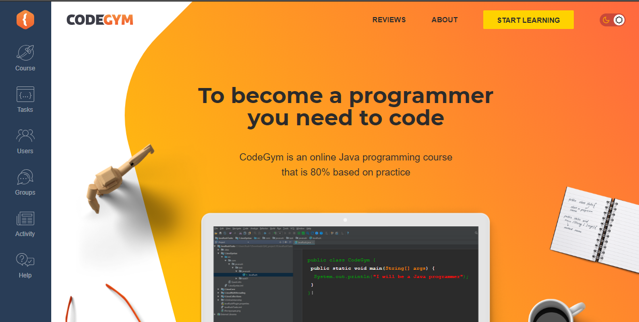Click "CodeGym is an online Java programming course"

point(346,157)
